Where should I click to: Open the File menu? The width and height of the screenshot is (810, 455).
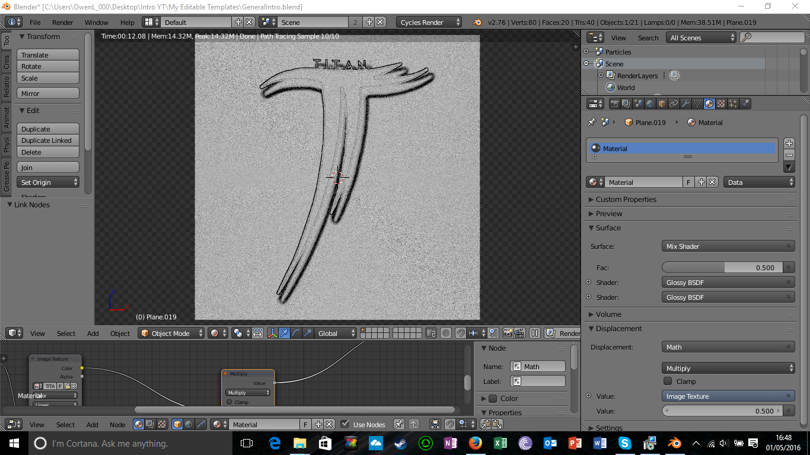point(35,22)
